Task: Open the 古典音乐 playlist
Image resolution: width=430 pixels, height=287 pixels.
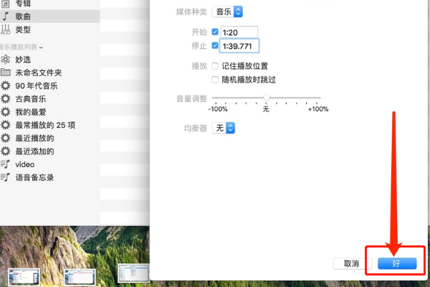Action: pos(31,99)
